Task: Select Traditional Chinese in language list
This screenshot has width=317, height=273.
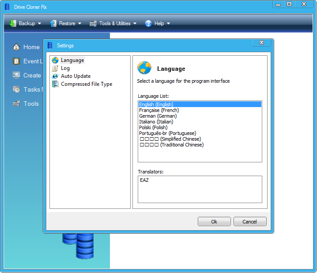Action: tap(200, 145)
